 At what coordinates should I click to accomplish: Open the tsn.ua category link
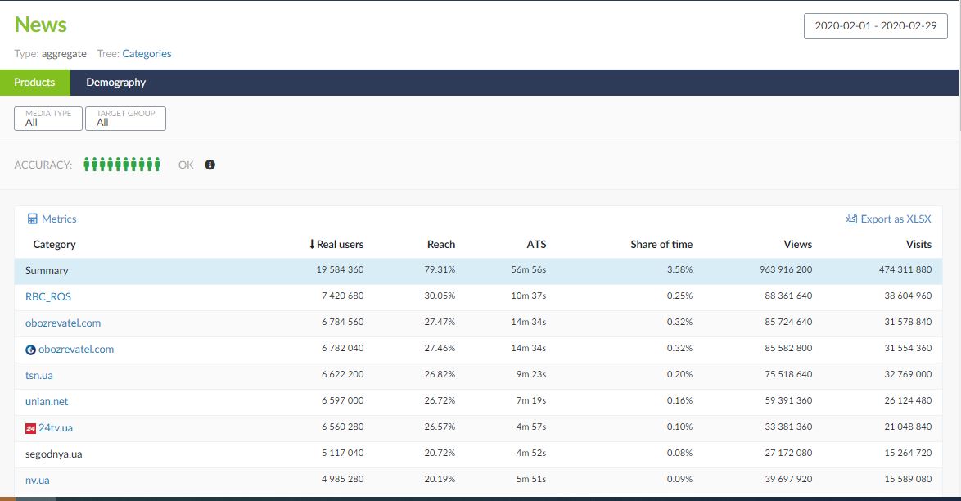click(x=39, y=376)
